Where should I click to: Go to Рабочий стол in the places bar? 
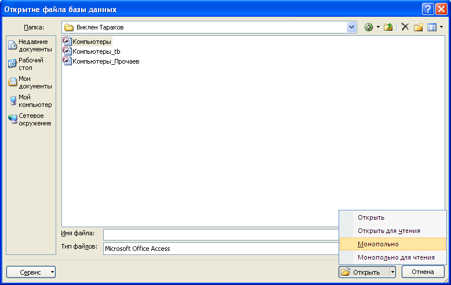pos(27,64)
